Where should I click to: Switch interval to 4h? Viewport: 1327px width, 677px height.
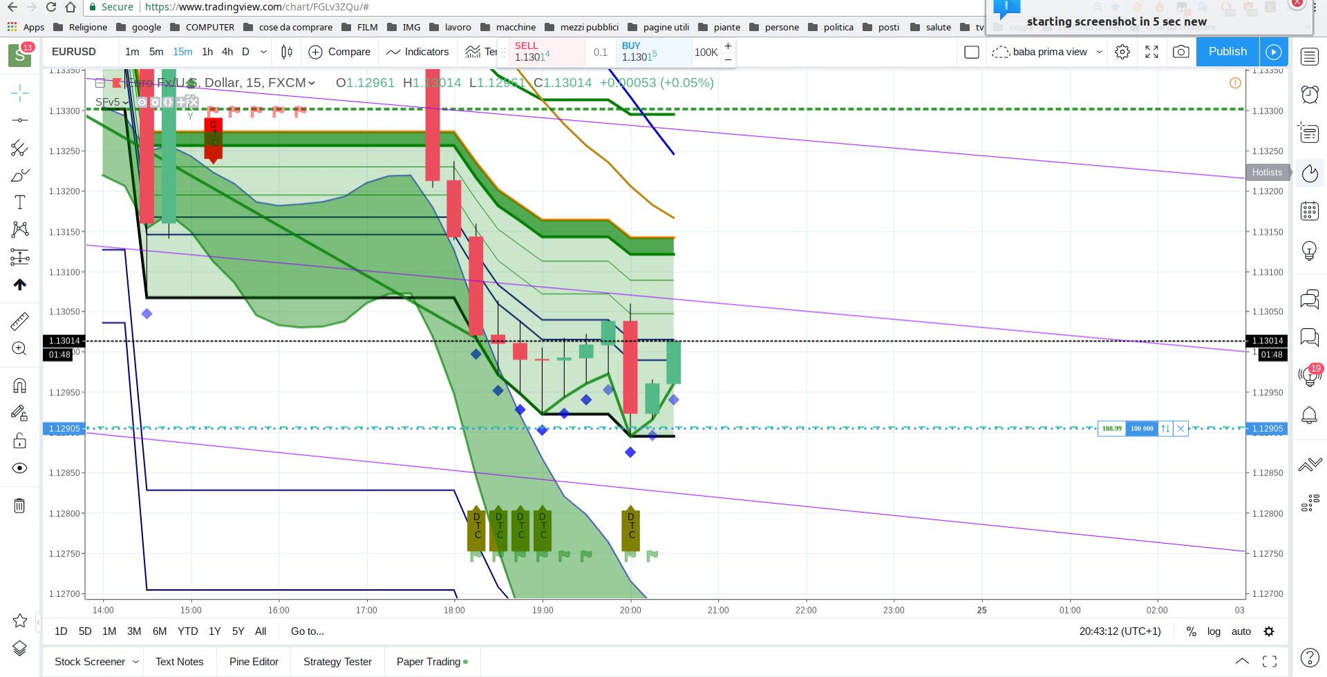(x=227, y=52)
